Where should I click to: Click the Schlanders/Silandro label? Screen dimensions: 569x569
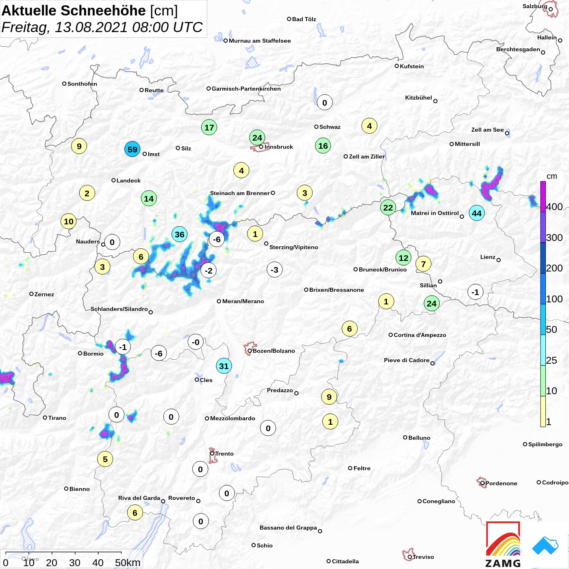tap(119, 309)
